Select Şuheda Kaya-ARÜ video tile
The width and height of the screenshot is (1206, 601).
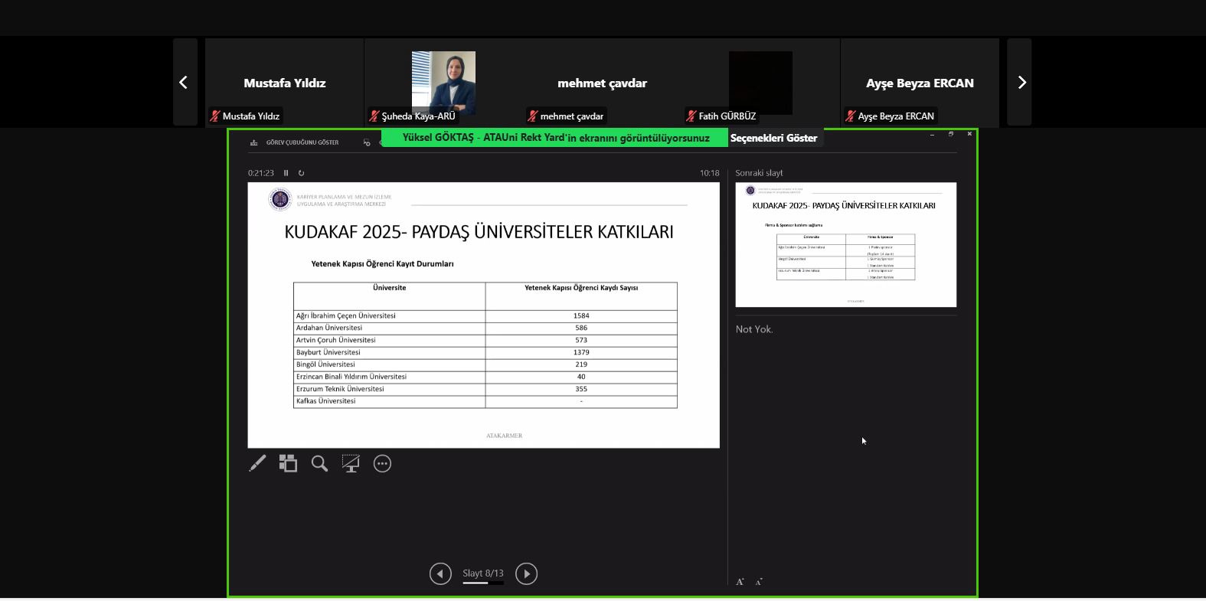(x=443, y=83)
